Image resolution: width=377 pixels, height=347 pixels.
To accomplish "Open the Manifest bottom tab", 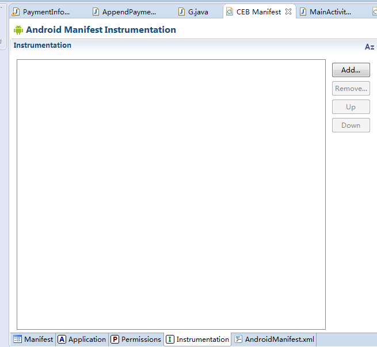I will tap(33, 340).
